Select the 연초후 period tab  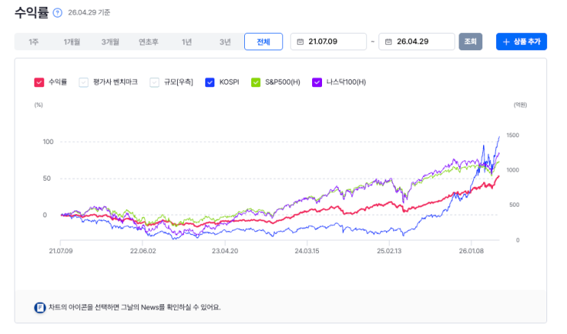click(x=148, y=42)
